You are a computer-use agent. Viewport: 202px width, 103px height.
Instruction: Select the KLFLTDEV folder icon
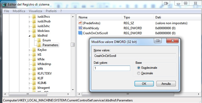[34, 73]
